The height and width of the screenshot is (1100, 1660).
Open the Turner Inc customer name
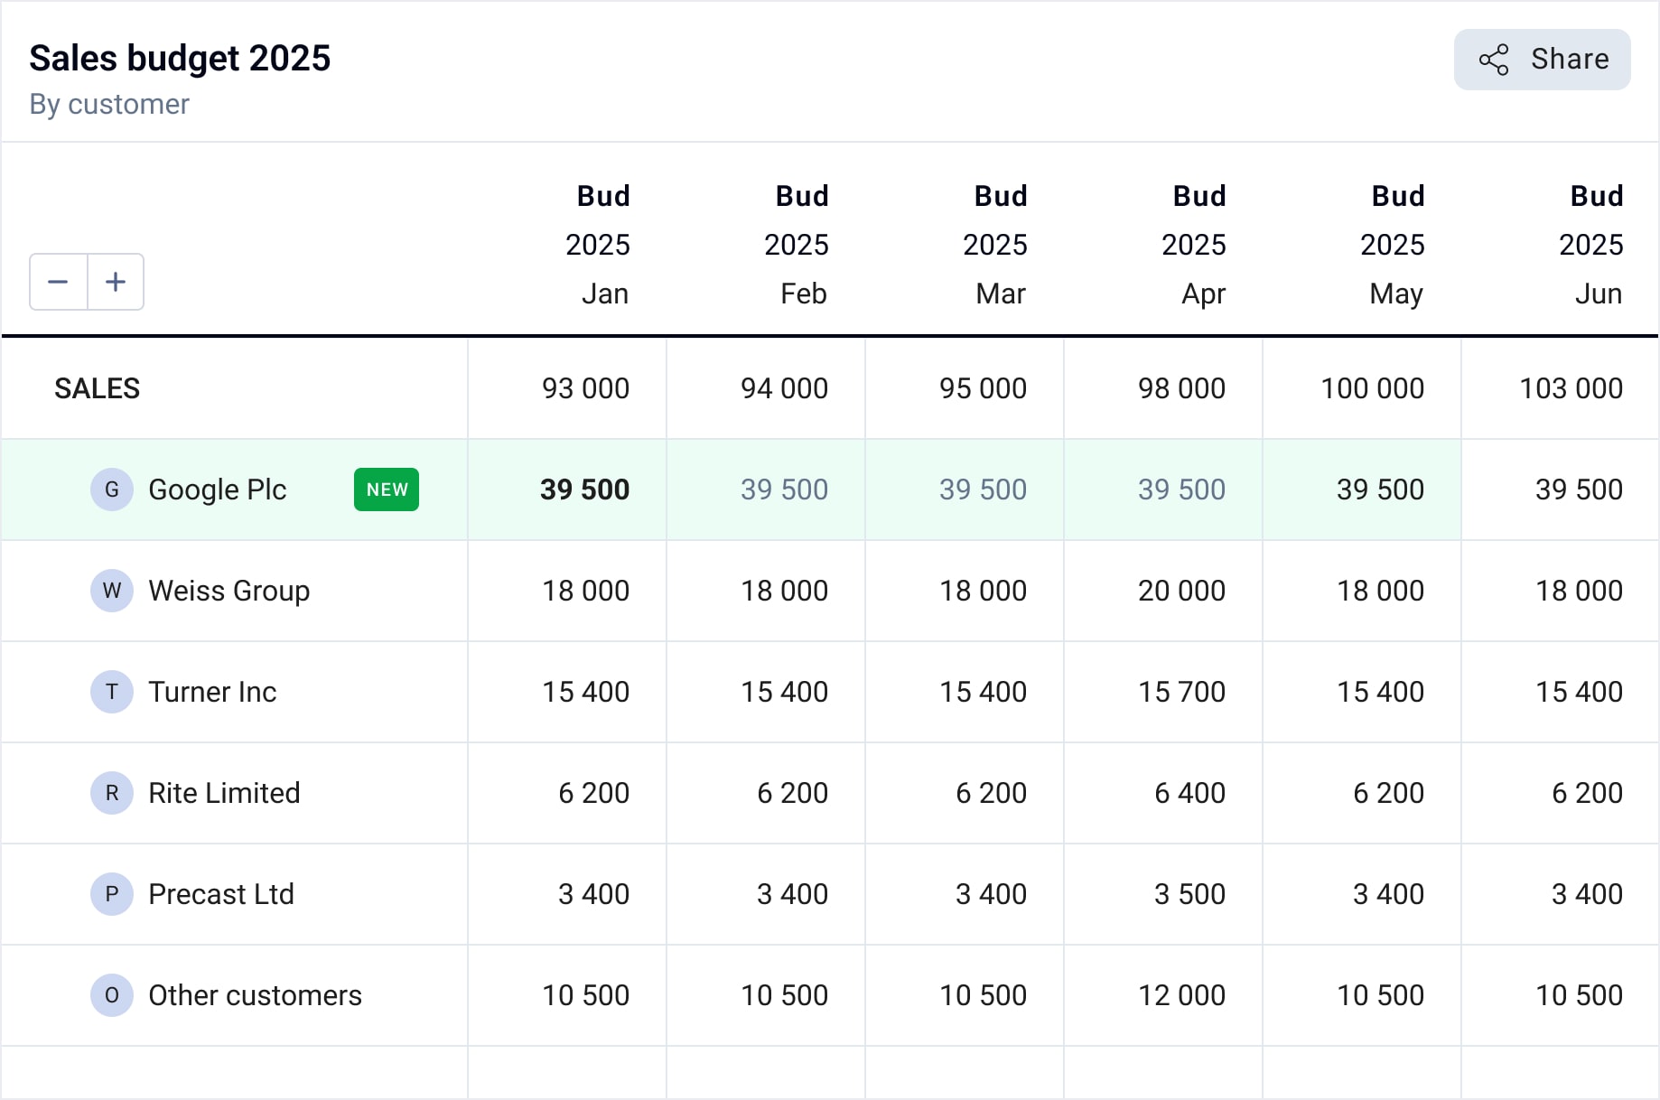[212, 692]
